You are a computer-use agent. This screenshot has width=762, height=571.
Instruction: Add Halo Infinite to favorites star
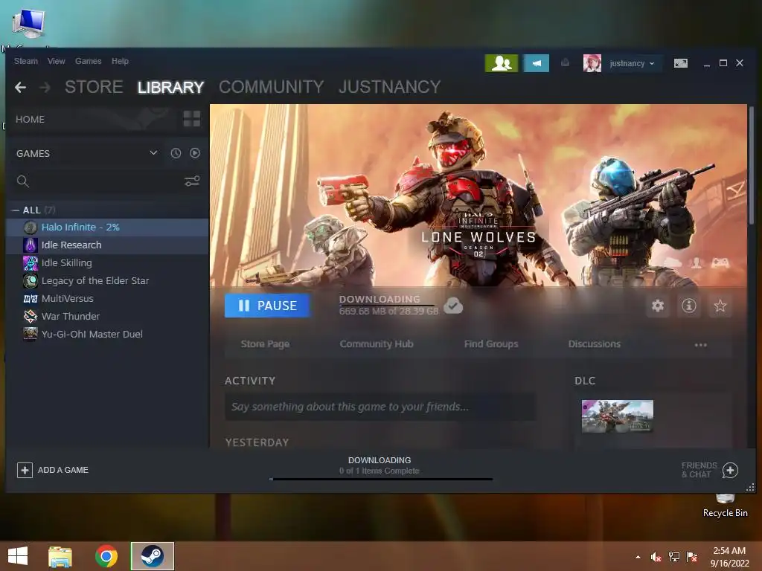[720, 306]
